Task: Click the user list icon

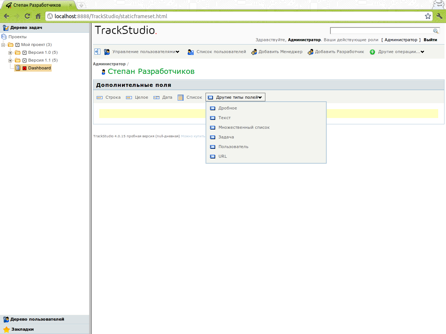Action: [x=191, y=52]
